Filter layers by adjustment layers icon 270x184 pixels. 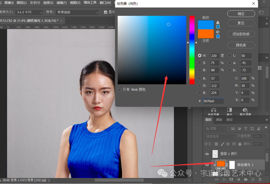(x=239, y=128)
